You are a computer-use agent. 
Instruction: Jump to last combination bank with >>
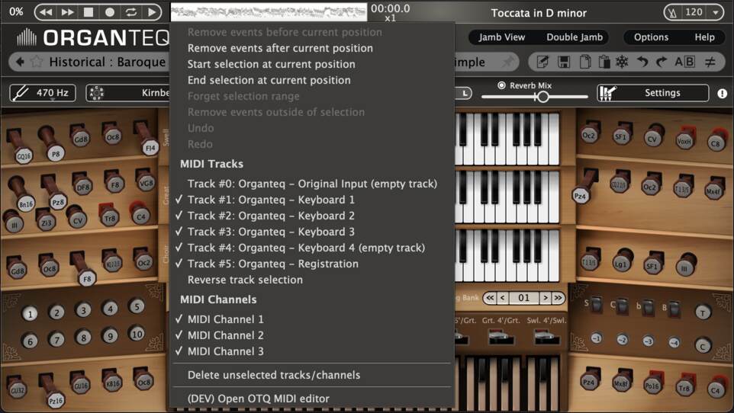pyautogui.click(x=558, y=297)
